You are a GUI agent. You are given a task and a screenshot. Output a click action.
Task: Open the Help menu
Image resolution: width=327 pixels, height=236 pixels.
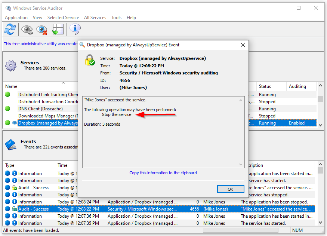[x=132, y=18]
